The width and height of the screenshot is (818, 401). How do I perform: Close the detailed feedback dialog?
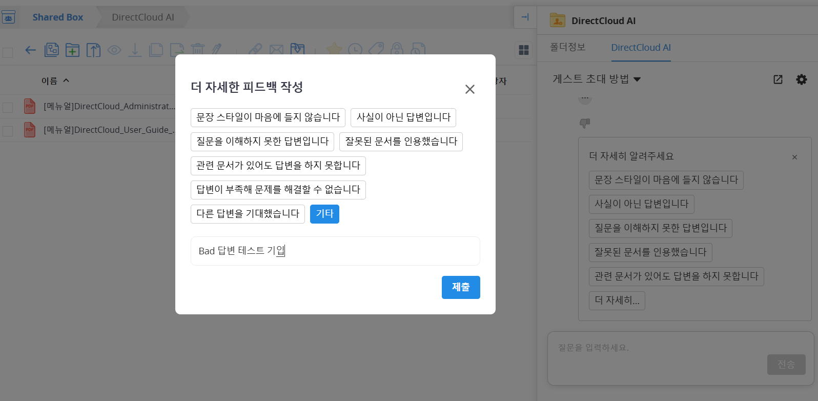click(x=469, y=89)
